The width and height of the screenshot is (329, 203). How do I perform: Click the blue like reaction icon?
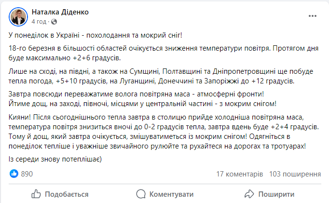[x=14, y=174]
